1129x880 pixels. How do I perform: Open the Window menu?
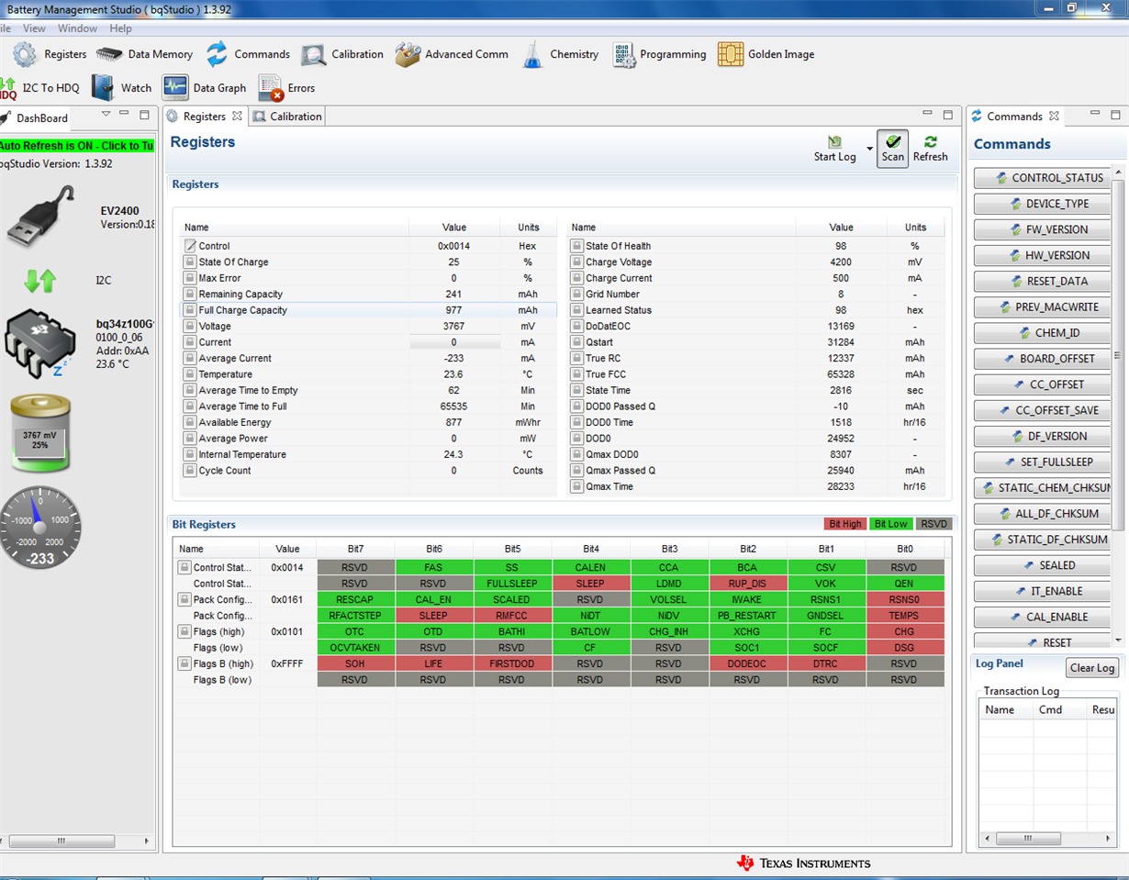[77, 28]
